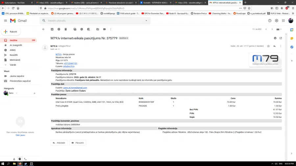Remove Iesūtne label from email

pos(127,38)
